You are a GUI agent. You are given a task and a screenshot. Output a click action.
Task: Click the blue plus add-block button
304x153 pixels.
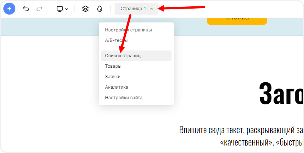coord(9,8)
